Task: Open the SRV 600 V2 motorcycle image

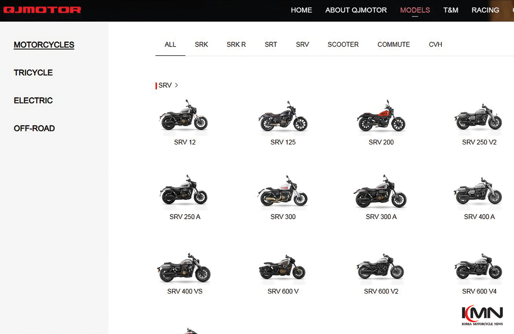Action: pos(380,267)
